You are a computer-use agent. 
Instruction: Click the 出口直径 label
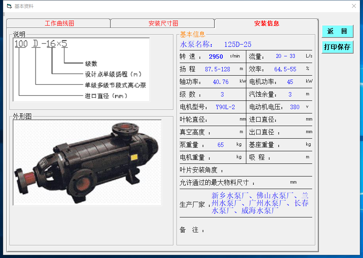[x=264, y=132]
